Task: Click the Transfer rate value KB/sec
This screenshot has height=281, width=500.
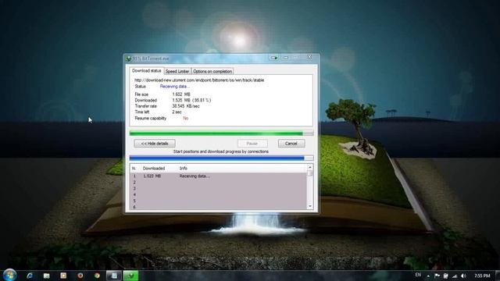Action: (x=186, y=106)
